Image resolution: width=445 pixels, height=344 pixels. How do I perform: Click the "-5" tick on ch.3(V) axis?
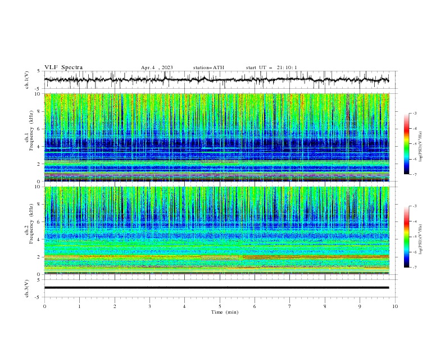tap(38, 297)
